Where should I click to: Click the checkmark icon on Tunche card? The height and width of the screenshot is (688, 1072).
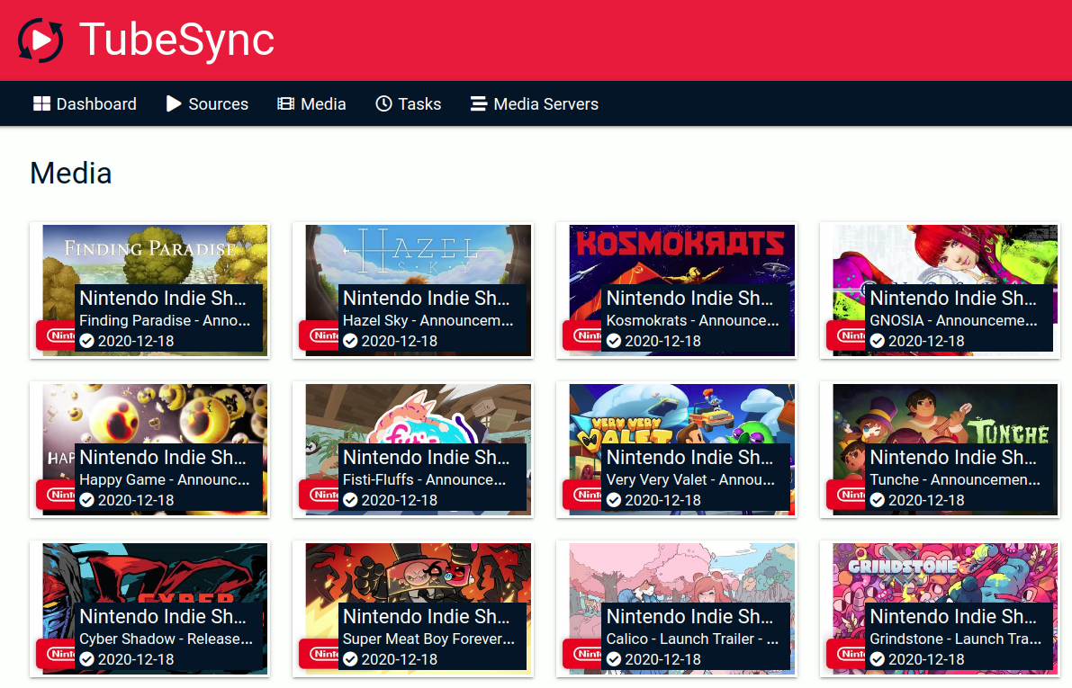click(x=878, y=500)
